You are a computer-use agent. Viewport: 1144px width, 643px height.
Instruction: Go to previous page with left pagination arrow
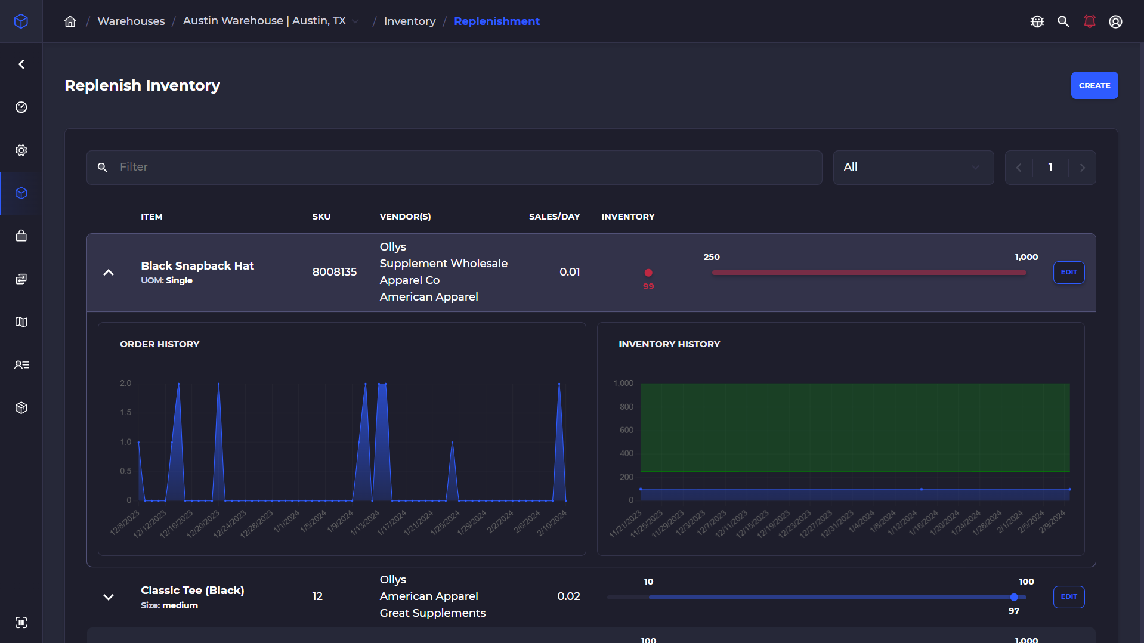[1019, 168]
